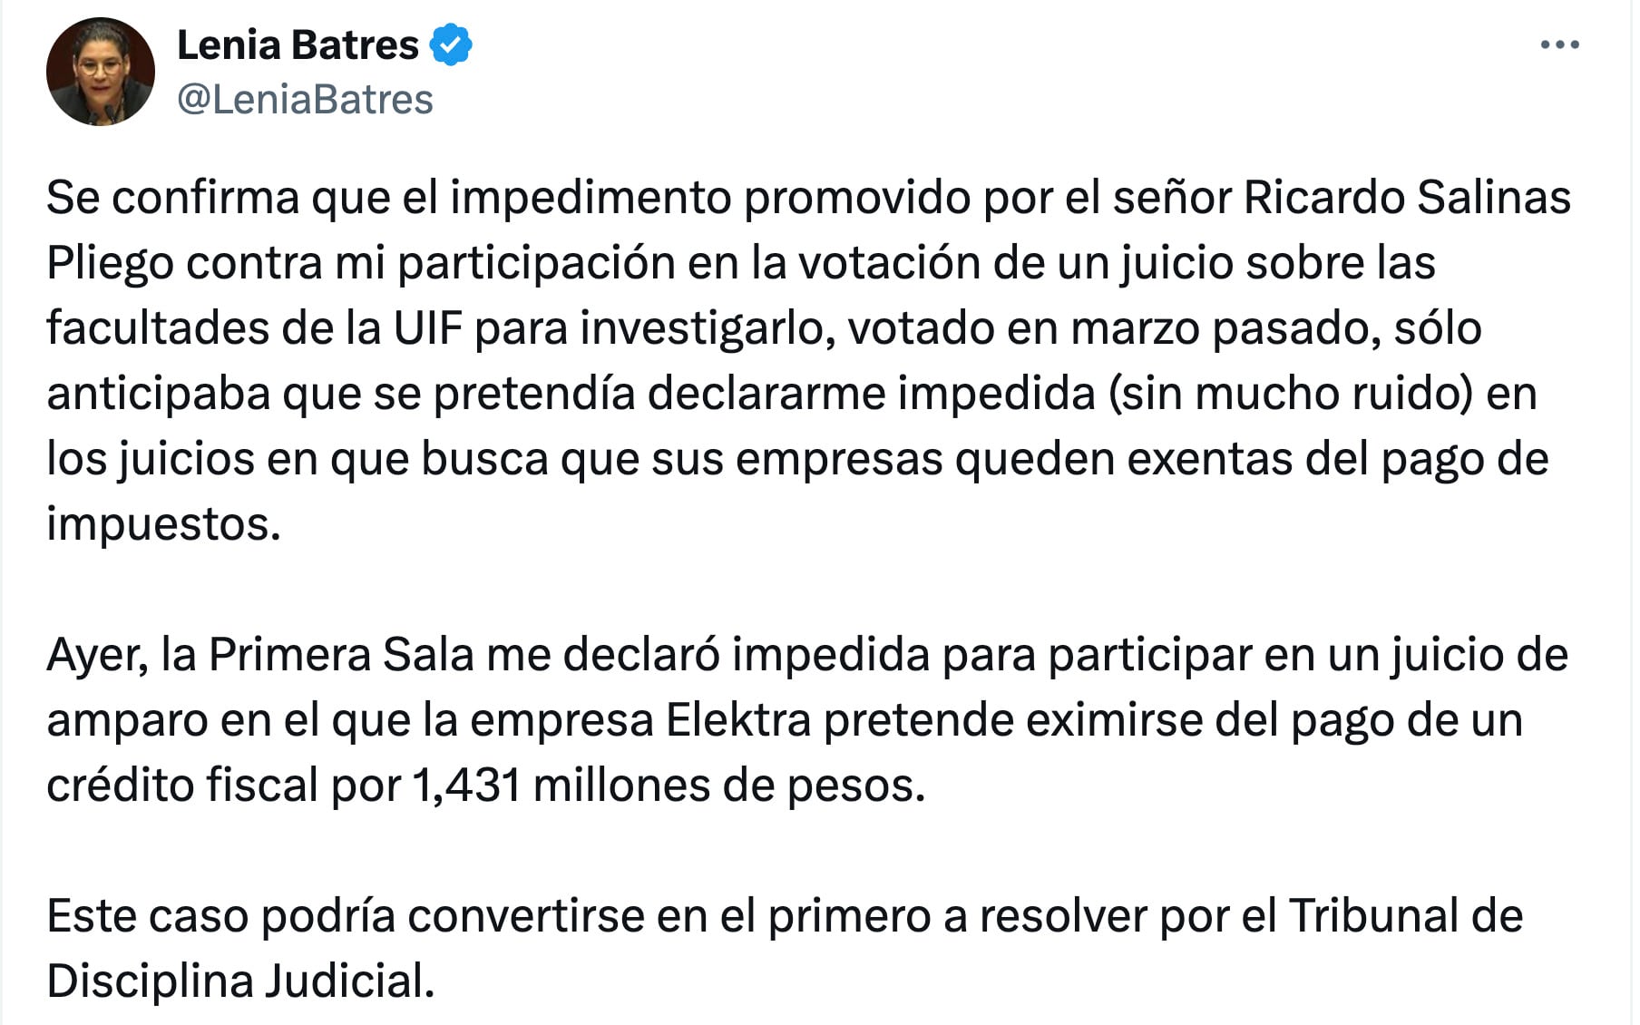Click the blue verified badge
Image resolution: width=1640 pixels, height=1025 pixels.
[451, 44]
